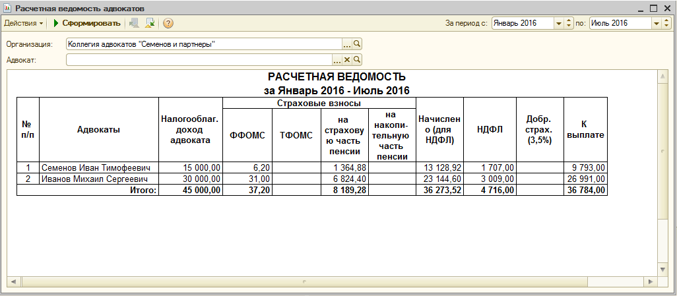The height and width of the screenshot is (296, 677).
Task: Select the Семенов Иван Тимофеевич cell
Action: tap(99, 168)
